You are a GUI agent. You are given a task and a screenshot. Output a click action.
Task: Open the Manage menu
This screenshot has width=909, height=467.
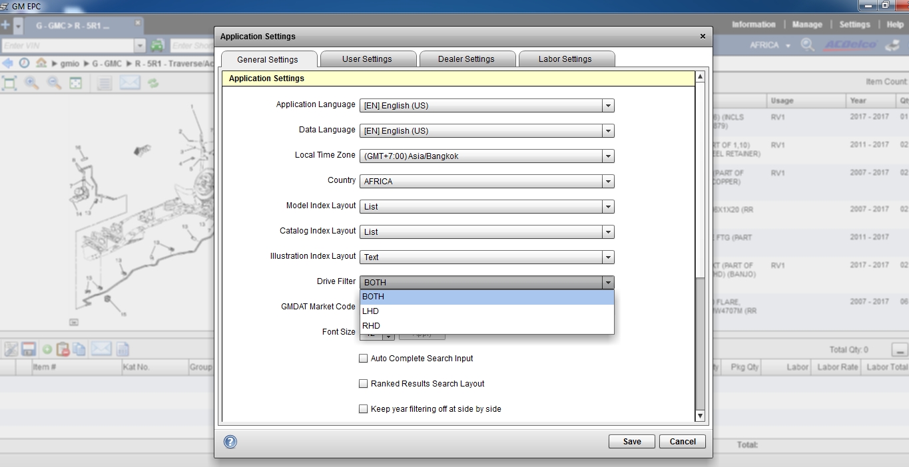[x=807, y=25]
